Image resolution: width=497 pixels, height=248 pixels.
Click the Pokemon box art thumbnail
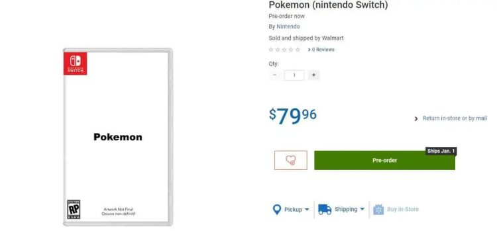pos(117,137)
